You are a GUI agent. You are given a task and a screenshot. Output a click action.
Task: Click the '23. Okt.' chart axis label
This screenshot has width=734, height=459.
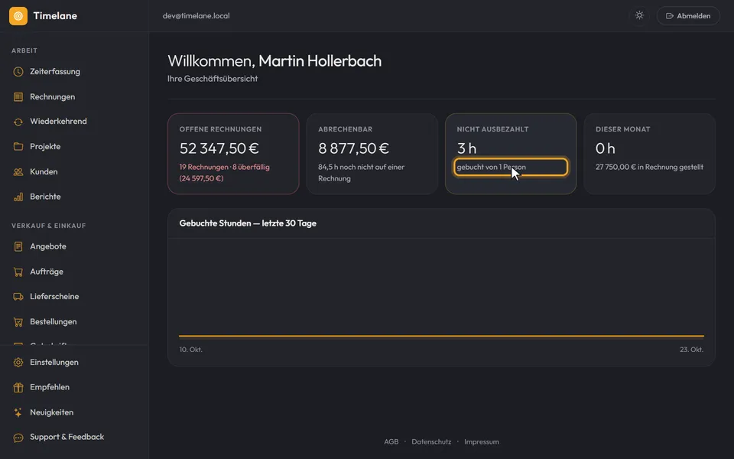coord(691,350)
